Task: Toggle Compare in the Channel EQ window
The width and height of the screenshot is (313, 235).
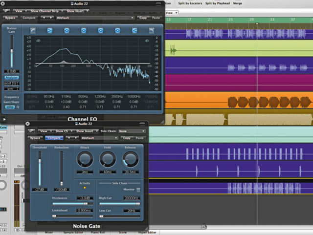Action: [29, 18]
